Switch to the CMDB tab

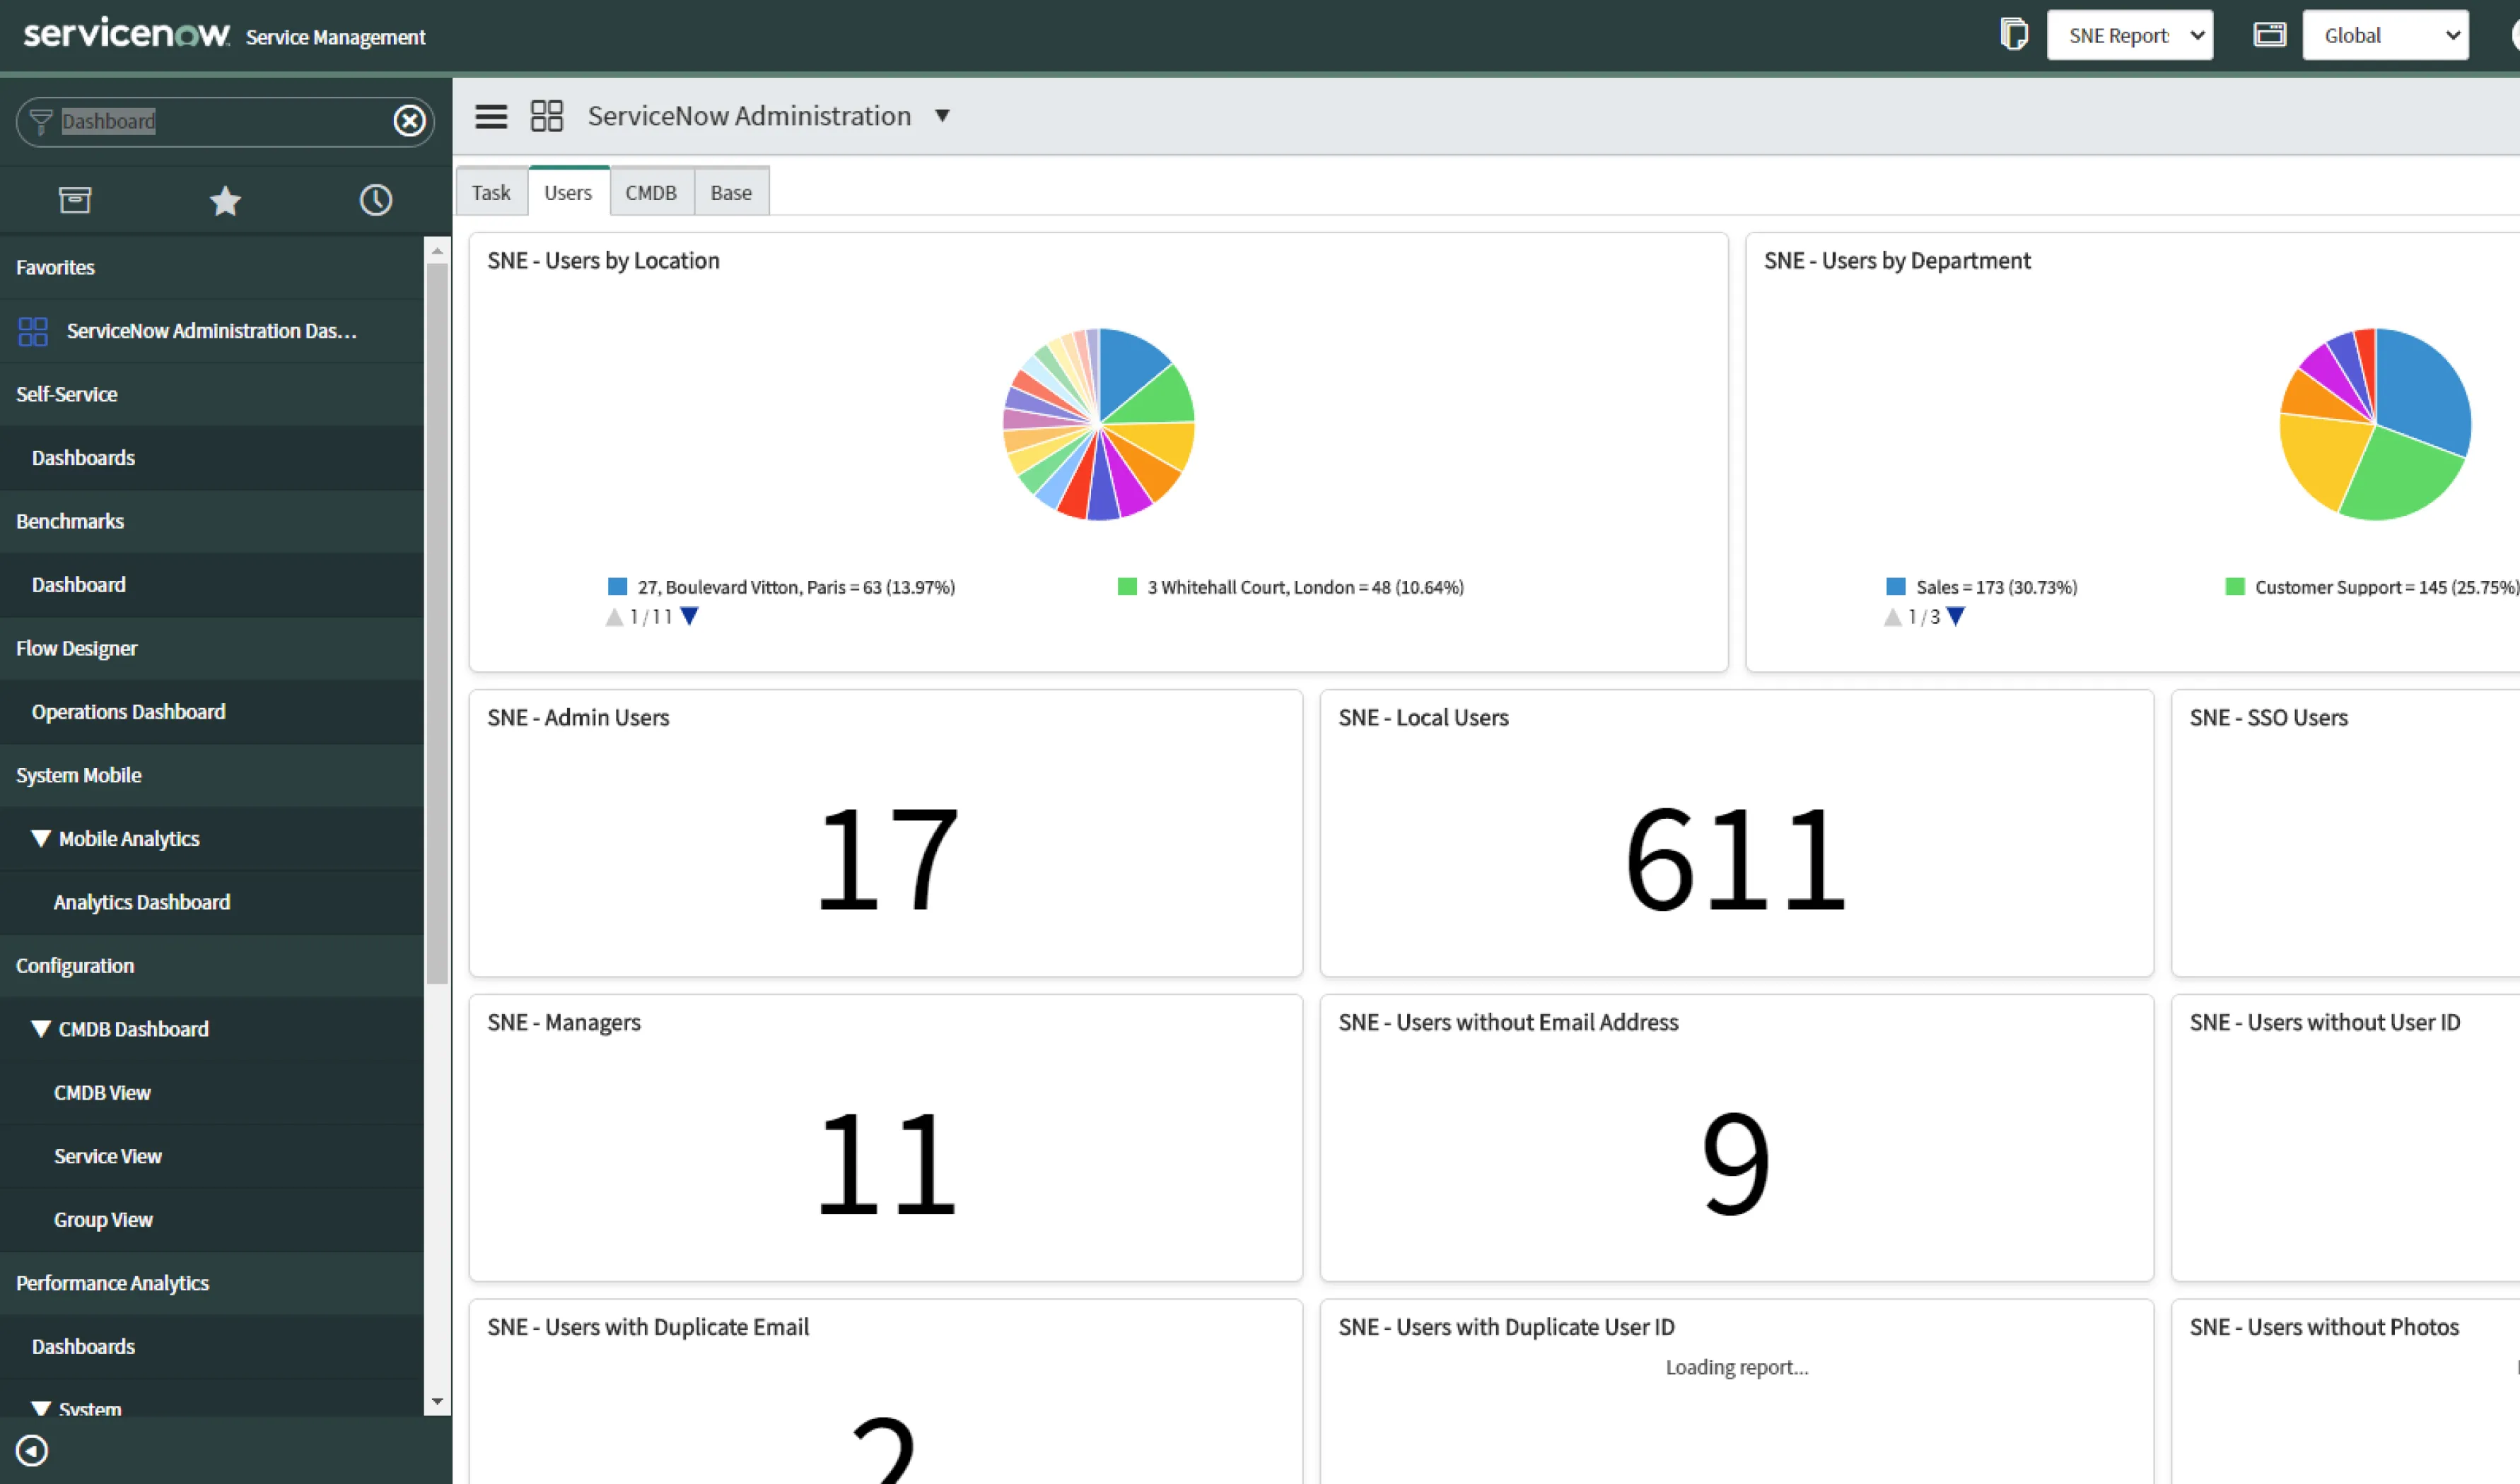tap(651, 192)
